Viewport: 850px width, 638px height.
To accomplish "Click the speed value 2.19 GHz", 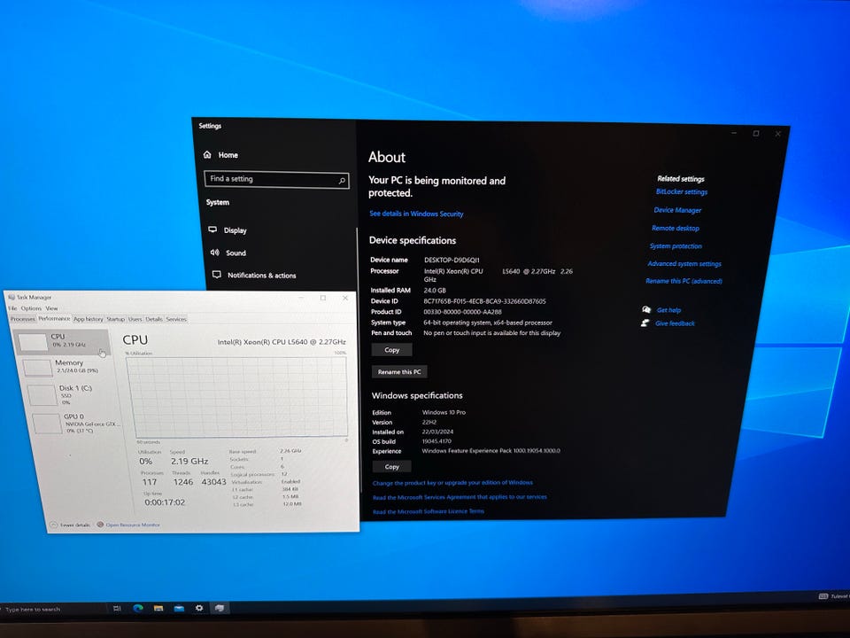I will click(189, 461).
